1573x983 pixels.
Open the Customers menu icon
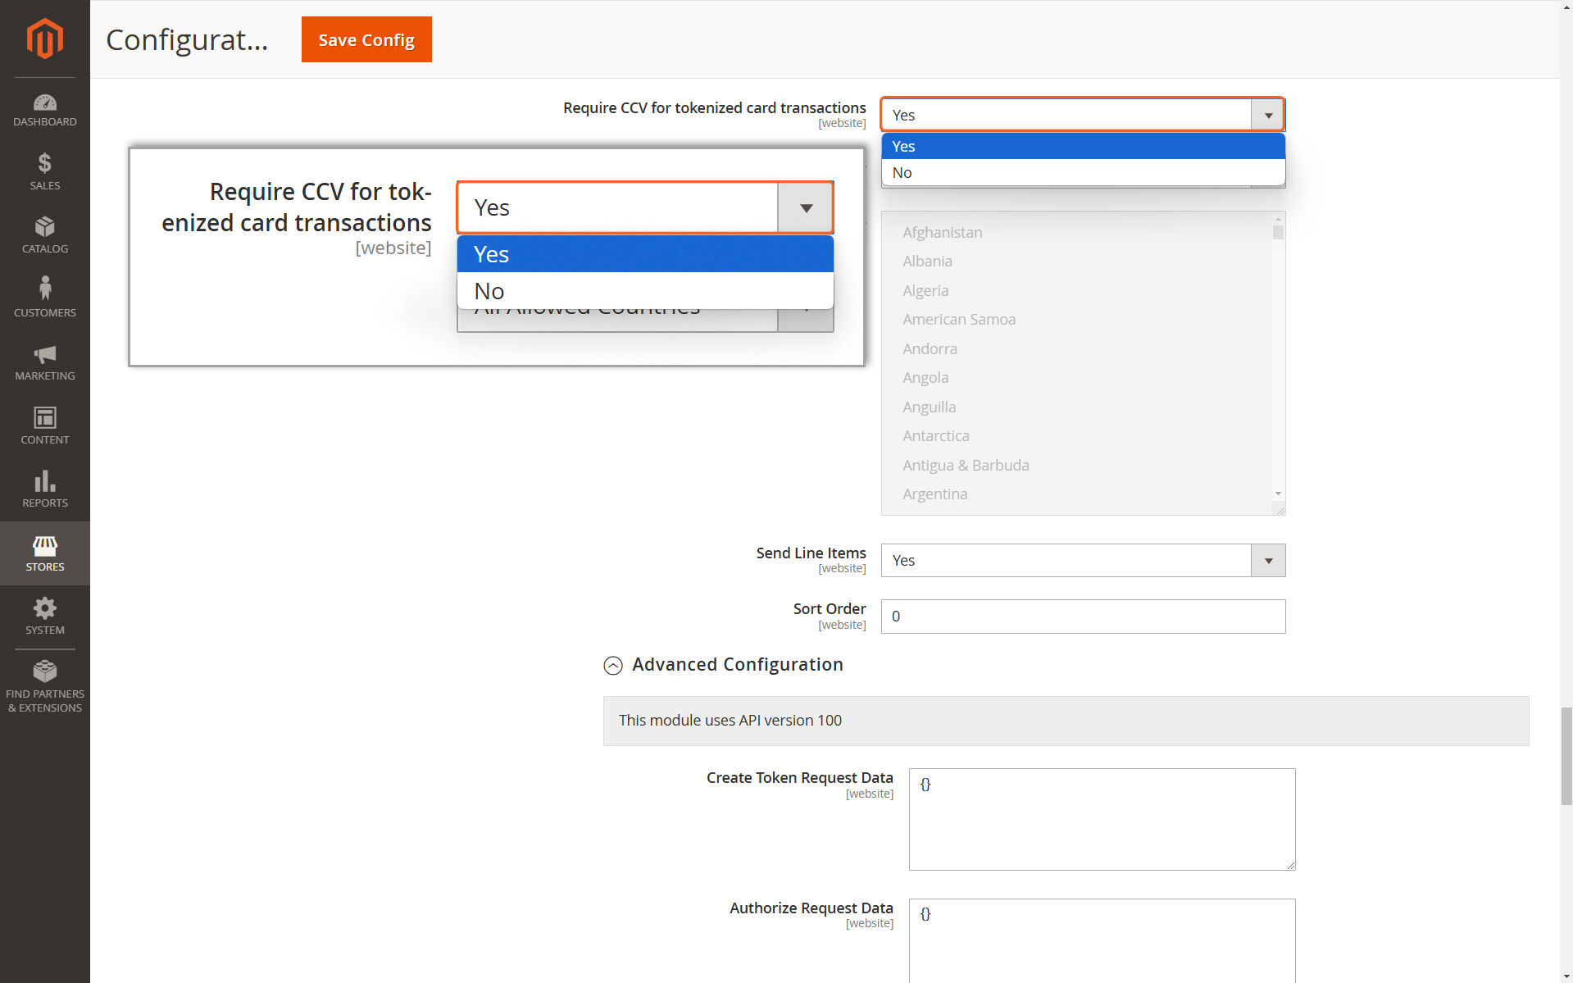tap(45, 289)
